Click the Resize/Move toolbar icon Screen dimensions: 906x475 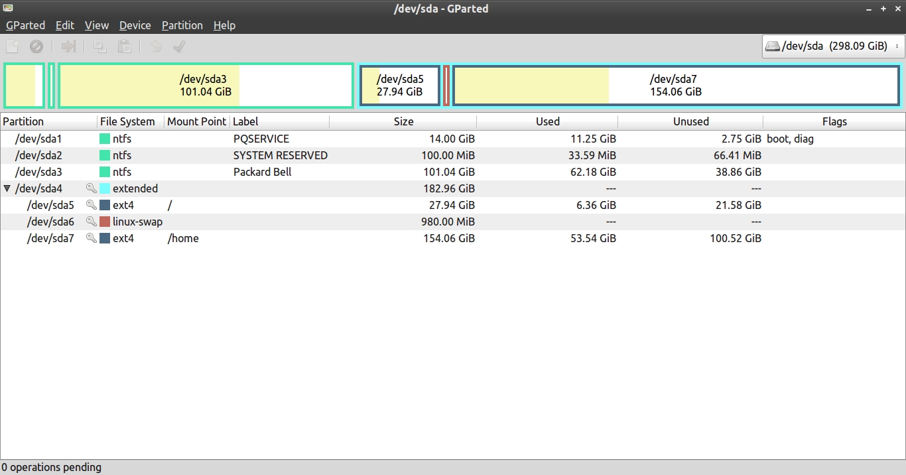[x=68, y=46]
